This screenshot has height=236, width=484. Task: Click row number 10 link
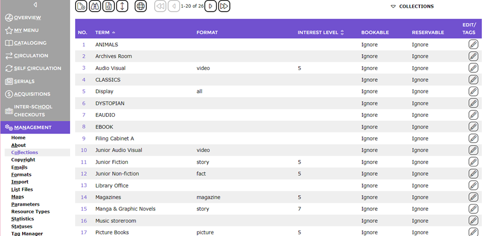83,150
